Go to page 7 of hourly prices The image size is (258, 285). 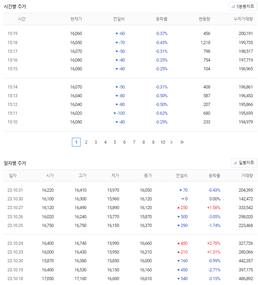[x=134, y=142]
